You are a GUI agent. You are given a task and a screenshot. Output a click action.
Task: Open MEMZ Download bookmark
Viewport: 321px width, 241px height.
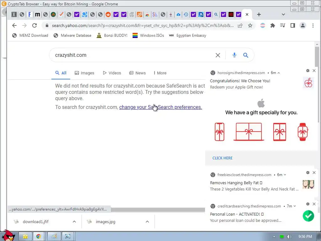[30, 35]
